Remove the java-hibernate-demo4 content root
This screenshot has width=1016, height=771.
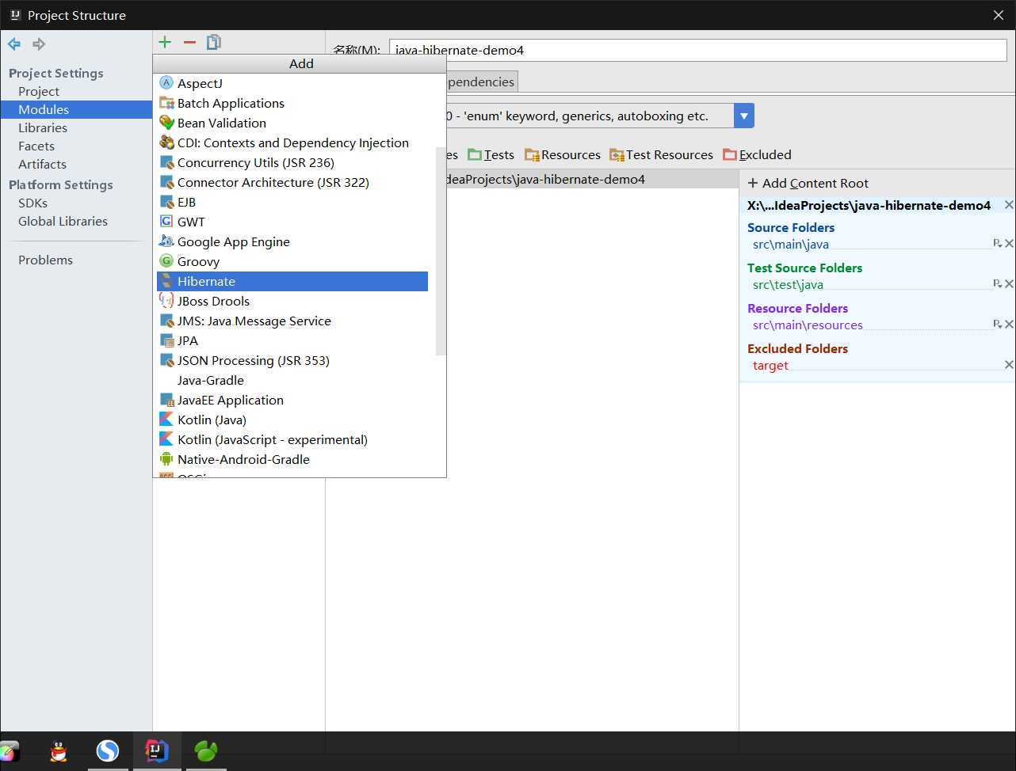pos(1009,205)
